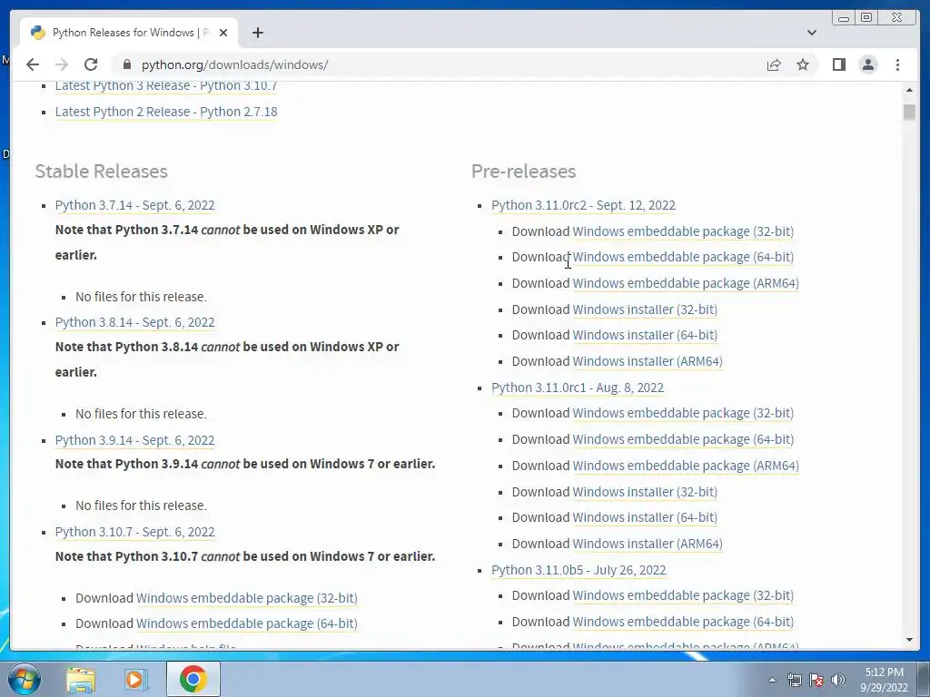Click 'No files for this release.' under 3.9.14
Viewport: 930px width, 697px height.
141,506
